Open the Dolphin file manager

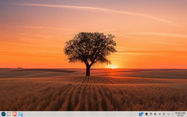[x=21, y=114]
